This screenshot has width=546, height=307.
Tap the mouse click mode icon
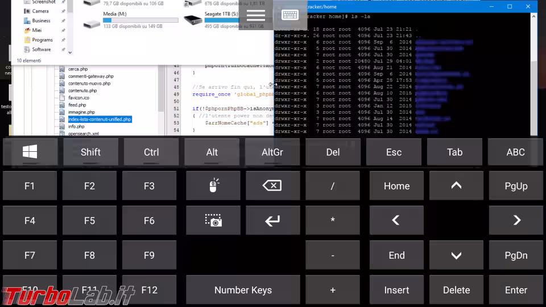click(x=213, y=186)
